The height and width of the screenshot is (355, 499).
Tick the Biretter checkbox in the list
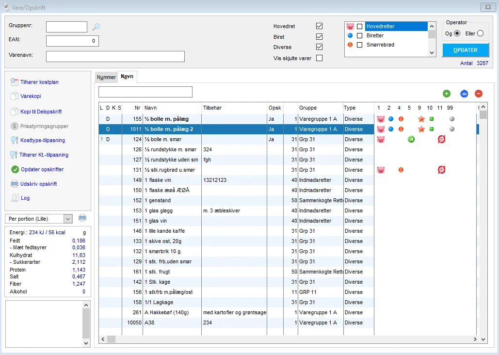click(x=359, y=35)
